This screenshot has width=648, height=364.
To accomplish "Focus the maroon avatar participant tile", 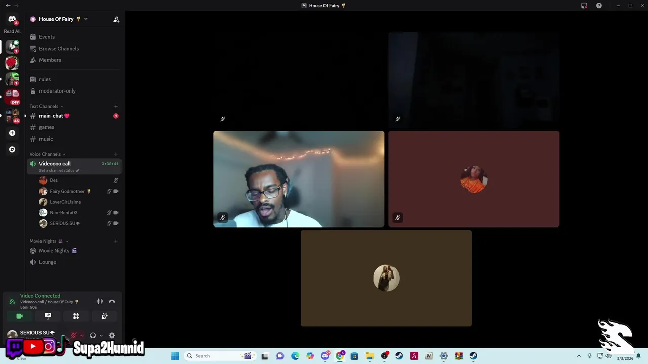I will tap(474, 179).
